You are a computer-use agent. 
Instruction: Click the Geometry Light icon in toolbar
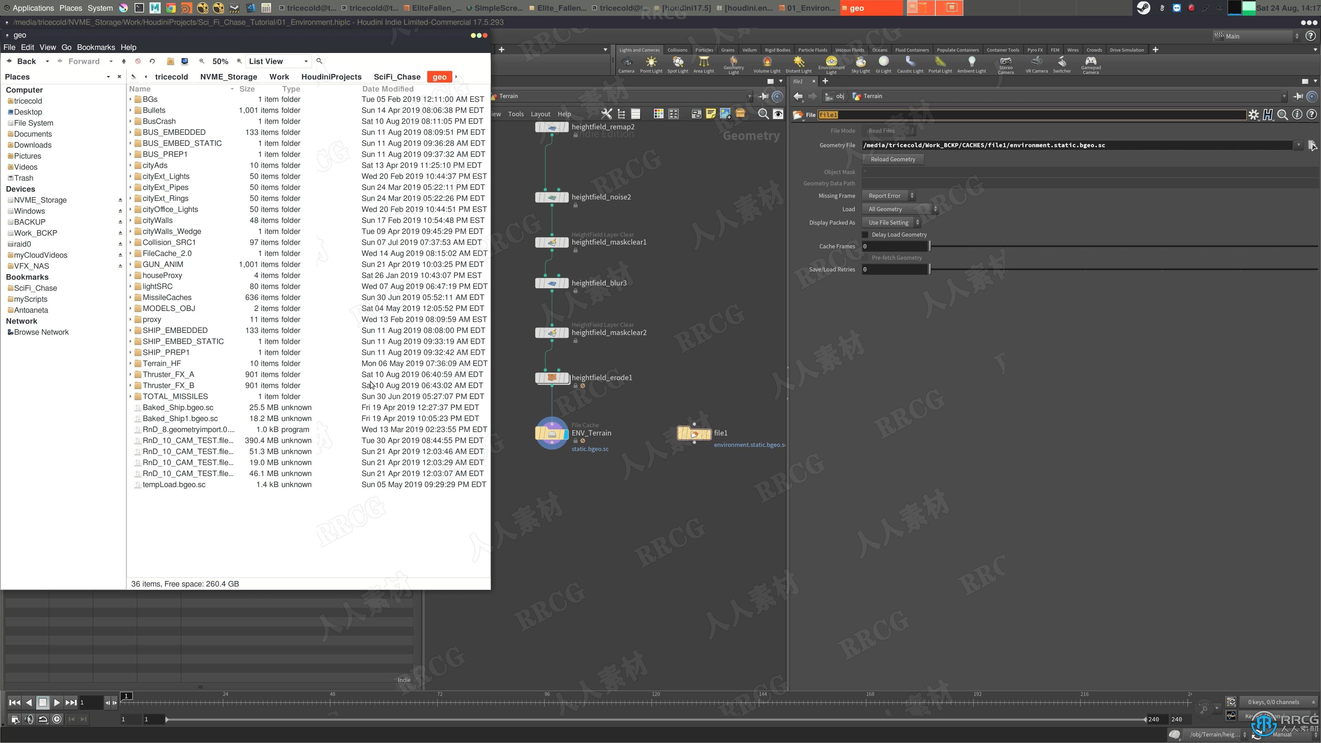click(733, 64)
